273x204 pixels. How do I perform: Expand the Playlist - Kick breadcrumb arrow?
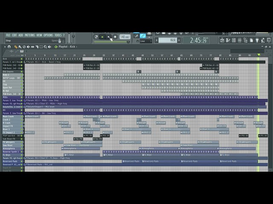(76, 47)
